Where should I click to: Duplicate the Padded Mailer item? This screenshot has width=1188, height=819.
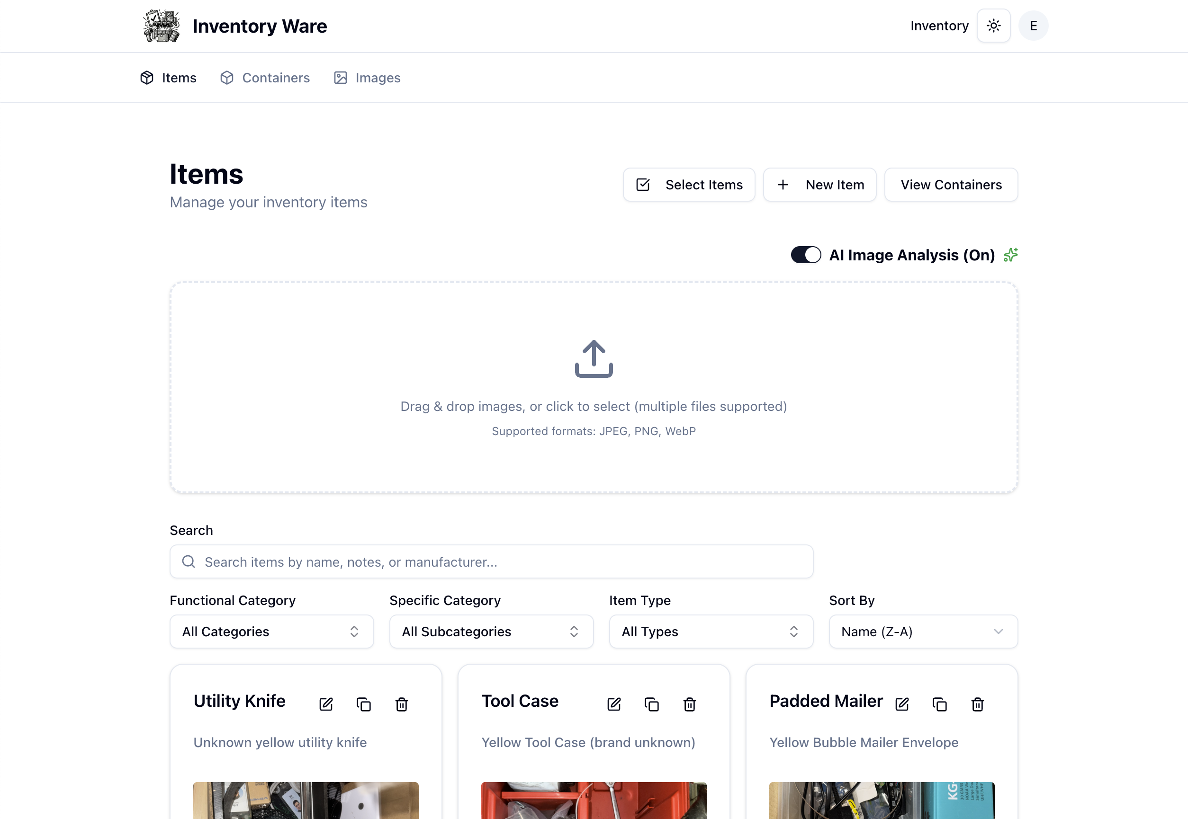(x=939, y=704)
